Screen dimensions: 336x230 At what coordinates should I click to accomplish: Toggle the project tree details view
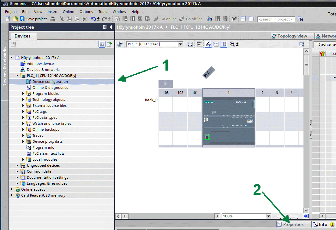[102, 44]
